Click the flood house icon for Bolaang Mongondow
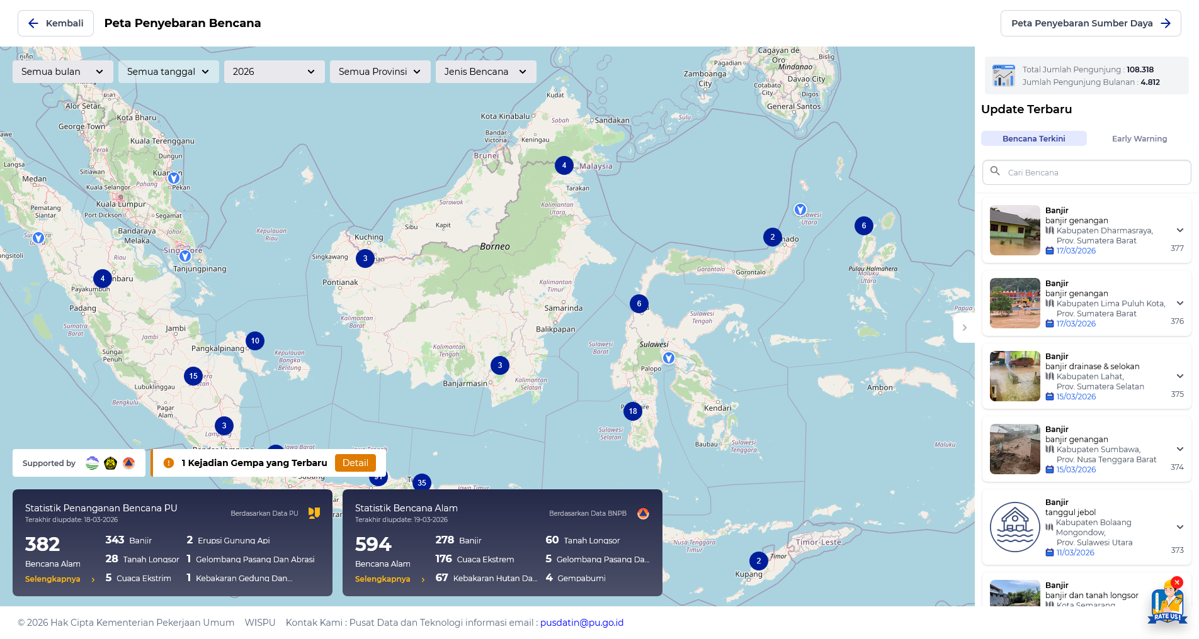This screenshot has width=1199, height=639. coord(1015,527)
